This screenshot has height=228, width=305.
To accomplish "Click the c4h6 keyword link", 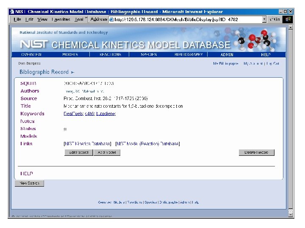I will click(x=90, y=114).
